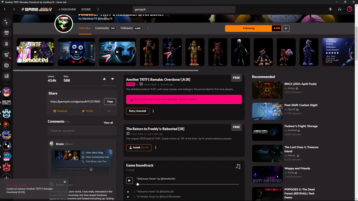This screenshot has height=201, width=358.
Task: Dislike the game with thumbs down
Action: coord(113,79)
